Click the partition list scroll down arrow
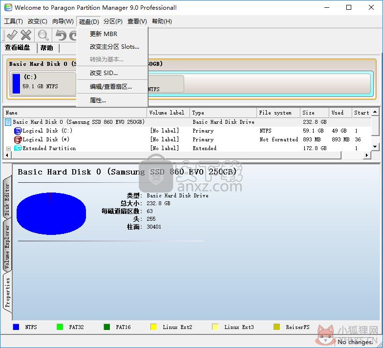This screenshot has height=348, width=383. (375, 147)
